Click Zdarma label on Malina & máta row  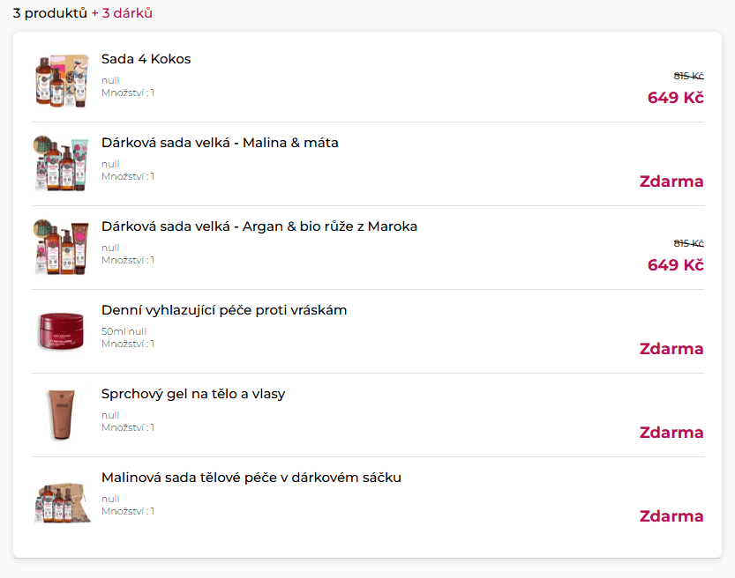[671, 182]
